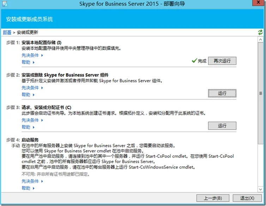Click the 不可用 status text in step 4
266x206 pixels.
pyautogui.click(x=55, y=174)
